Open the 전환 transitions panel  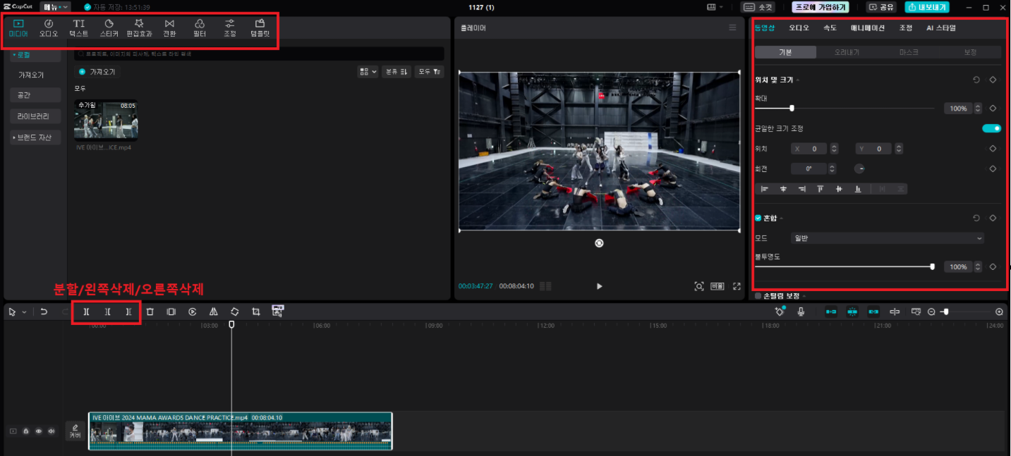(169, 28)
